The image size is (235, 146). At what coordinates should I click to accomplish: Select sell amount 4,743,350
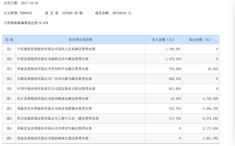210,98
